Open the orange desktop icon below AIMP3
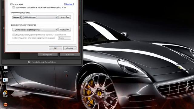 (x=5, y=104)
